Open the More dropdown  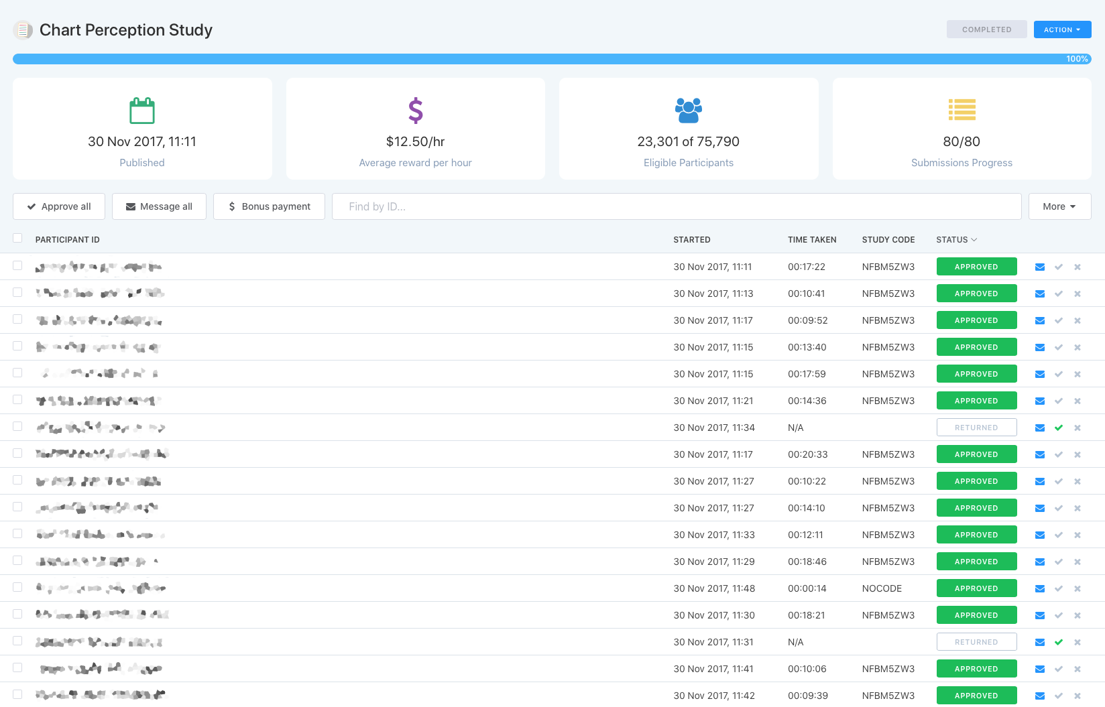(1059, 206)
